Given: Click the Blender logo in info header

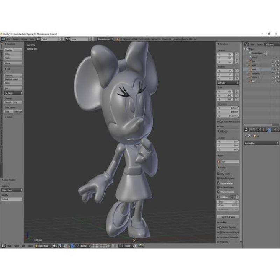Looking at the screenshot, I should click(118, 39).
